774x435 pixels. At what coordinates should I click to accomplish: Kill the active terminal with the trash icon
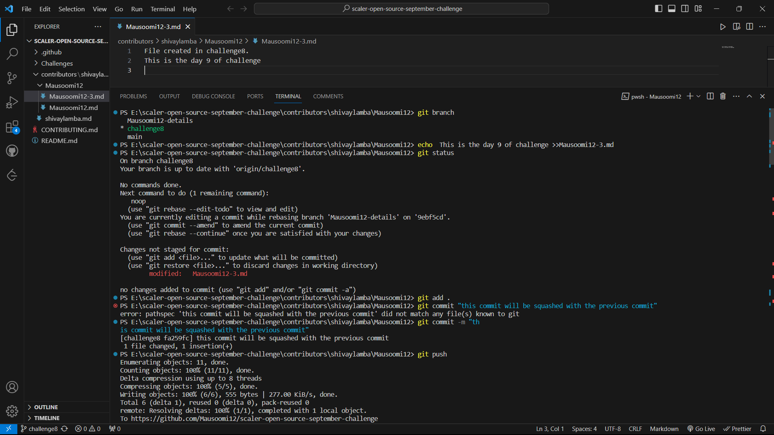coord(723,96)
